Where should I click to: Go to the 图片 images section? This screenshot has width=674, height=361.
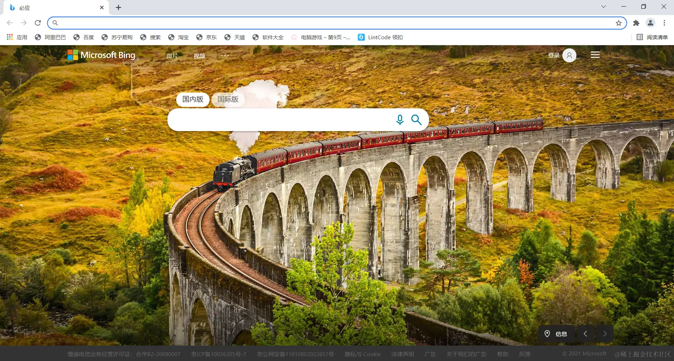tap(172, 56)
